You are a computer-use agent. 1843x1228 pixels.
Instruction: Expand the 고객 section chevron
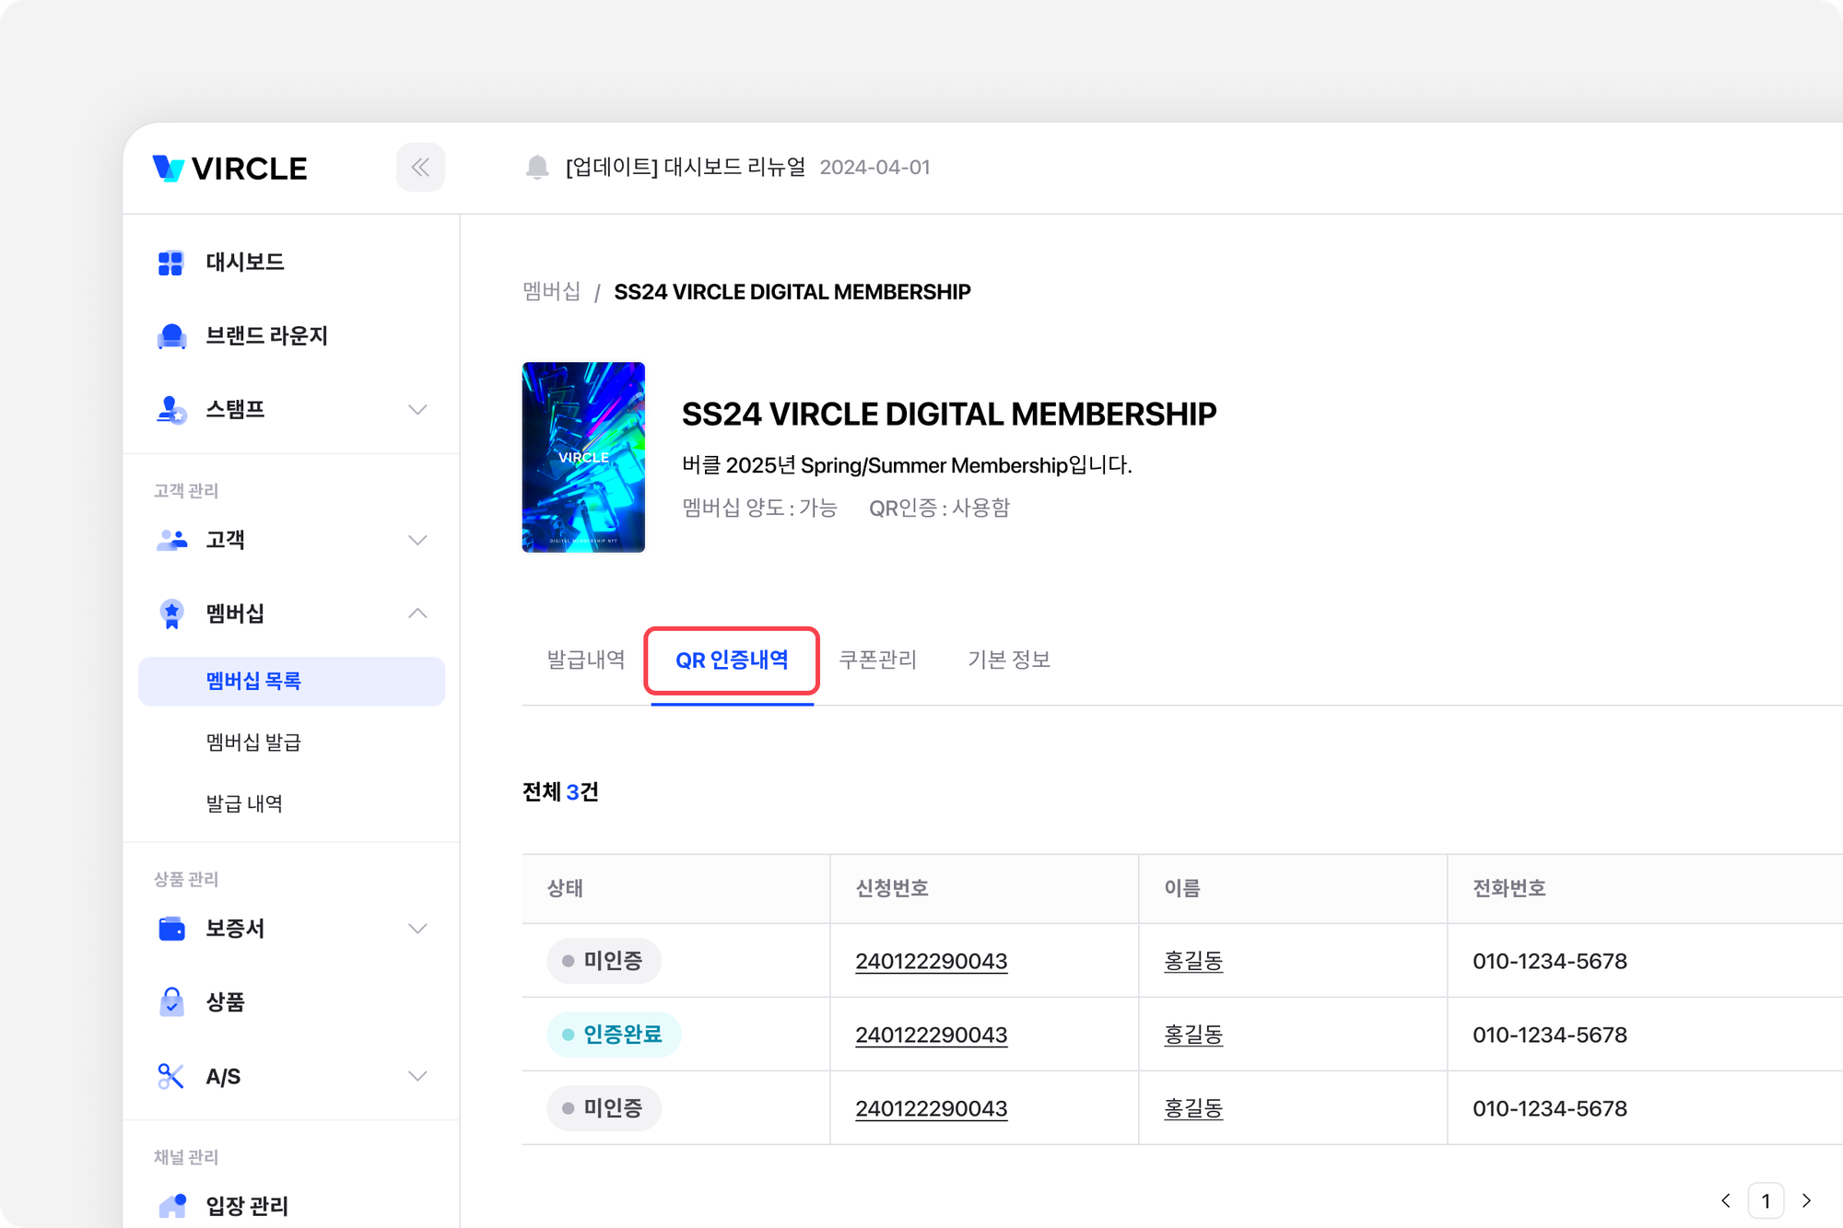[417, 540]
